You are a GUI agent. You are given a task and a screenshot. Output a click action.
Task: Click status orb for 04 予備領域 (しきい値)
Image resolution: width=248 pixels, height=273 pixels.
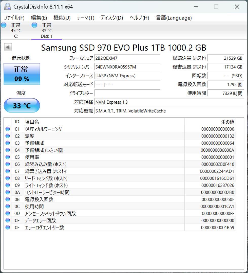[x=8, y=150]
